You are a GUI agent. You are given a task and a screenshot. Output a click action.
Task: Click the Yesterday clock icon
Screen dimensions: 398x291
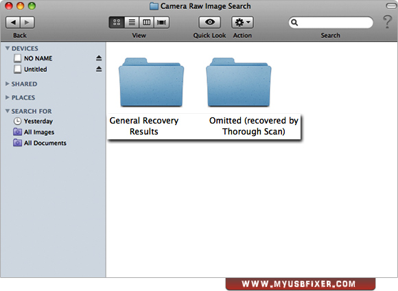(x=17, y=121)
